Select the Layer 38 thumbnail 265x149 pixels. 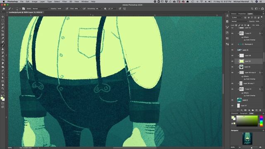241,55
